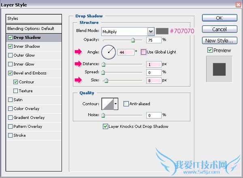Select the Inner Glow style row
Image resolution: width=243 pixels, height=178 pixels.
34,64
